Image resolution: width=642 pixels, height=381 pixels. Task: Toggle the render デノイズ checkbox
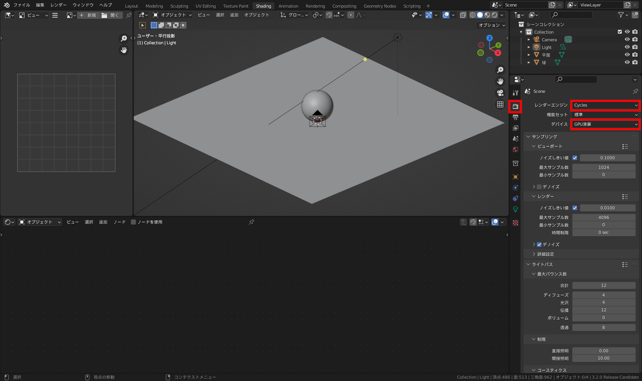(x=539, y=245)
